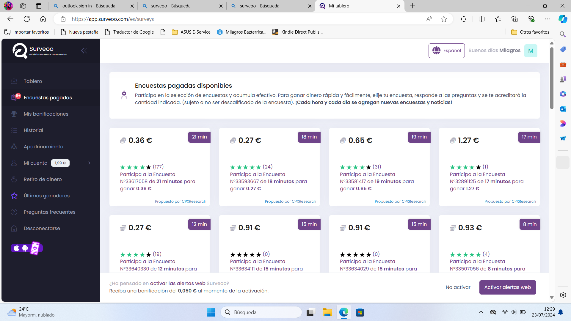
Task: Switch to the outlook sign in tab
Action: coord(89,6)
